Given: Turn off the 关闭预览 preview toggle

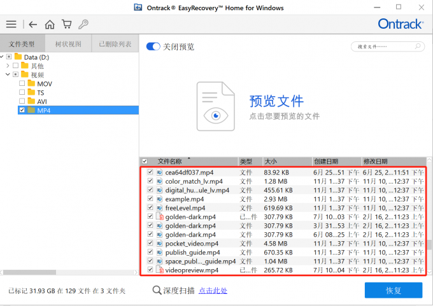Looking at the screenshot, I should point(153,47).
